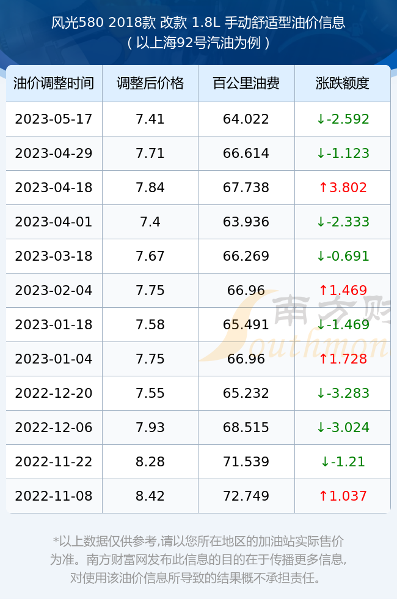This screenshot has width=397, height=612.
Task: Click the 油价调整时间 column header
Action: click(x=54, y=83)
